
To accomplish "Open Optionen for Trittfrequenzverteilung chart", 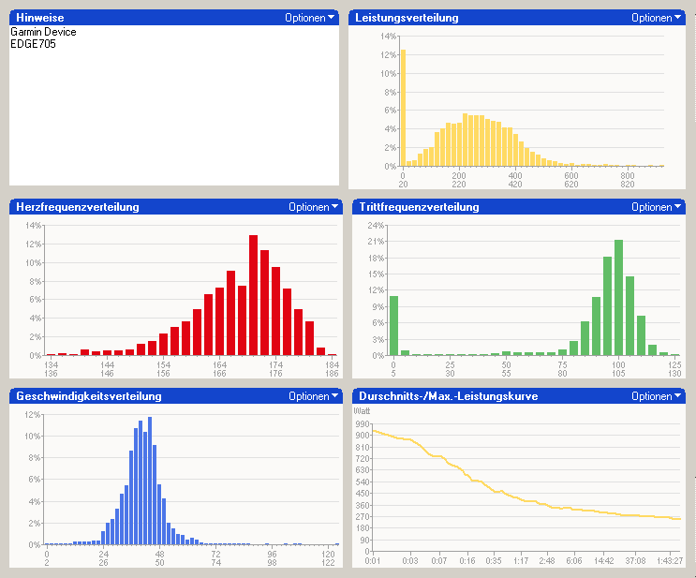I will coord(656,207).
